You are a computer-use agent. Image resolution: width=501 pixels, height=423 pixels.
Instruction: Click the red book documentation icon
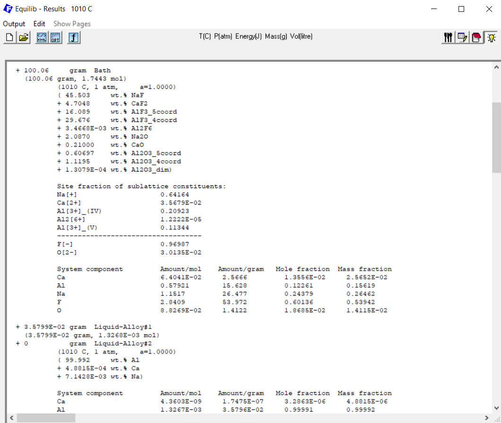pyautogui.click(x=476, y=37)
